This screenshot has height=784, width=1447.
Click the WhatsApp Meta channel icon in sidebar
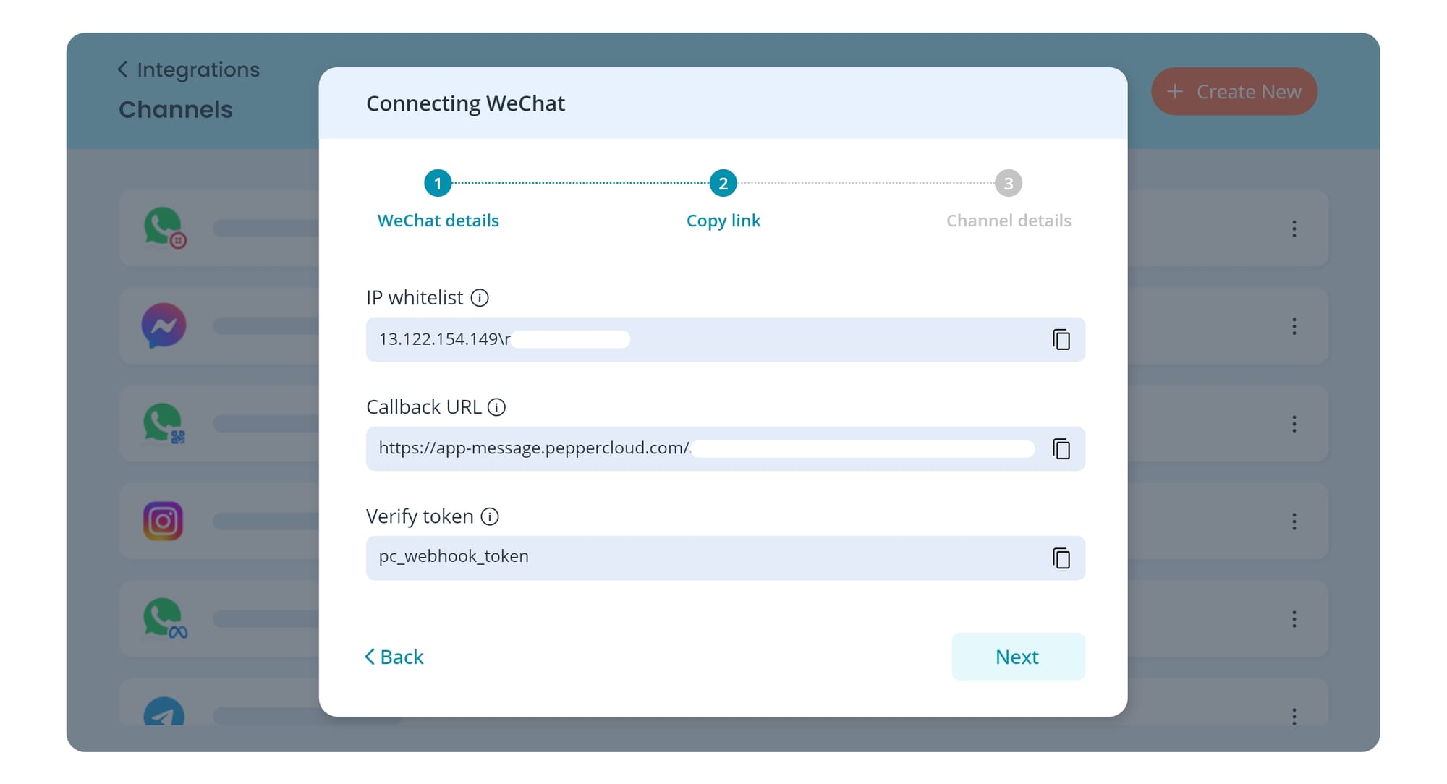click(x=164, y=618)
